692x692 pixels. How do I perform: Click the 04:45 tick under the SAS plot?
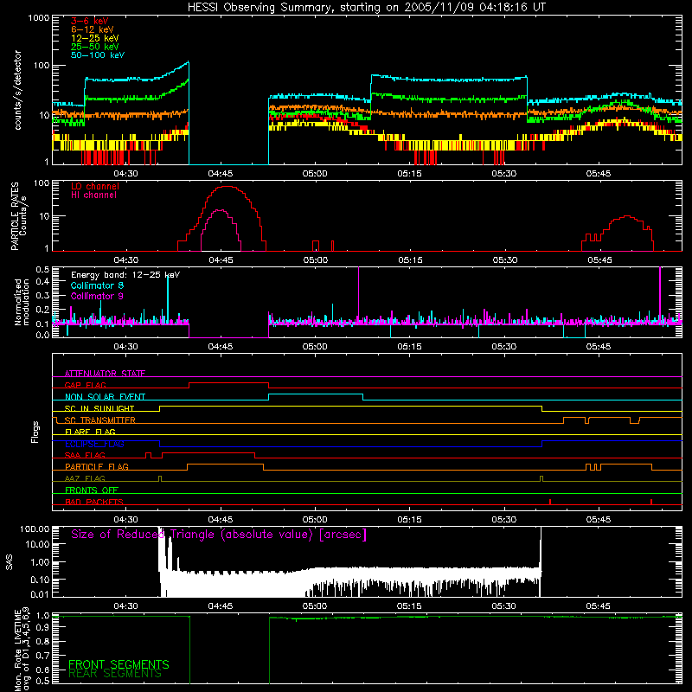click(x=221, y=606)
